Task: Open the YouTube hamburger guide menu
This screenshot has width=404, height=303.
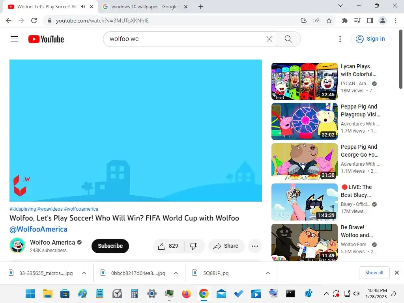Action: pyautogui.click(x=14, y=39)
